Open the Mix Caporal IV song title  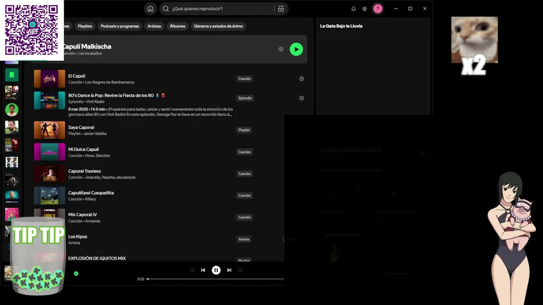(x=82, y=215)
